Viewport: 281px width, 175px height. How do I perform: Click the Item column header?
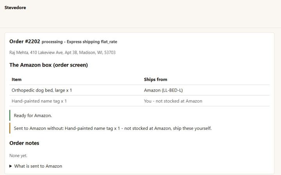point(16,80)
